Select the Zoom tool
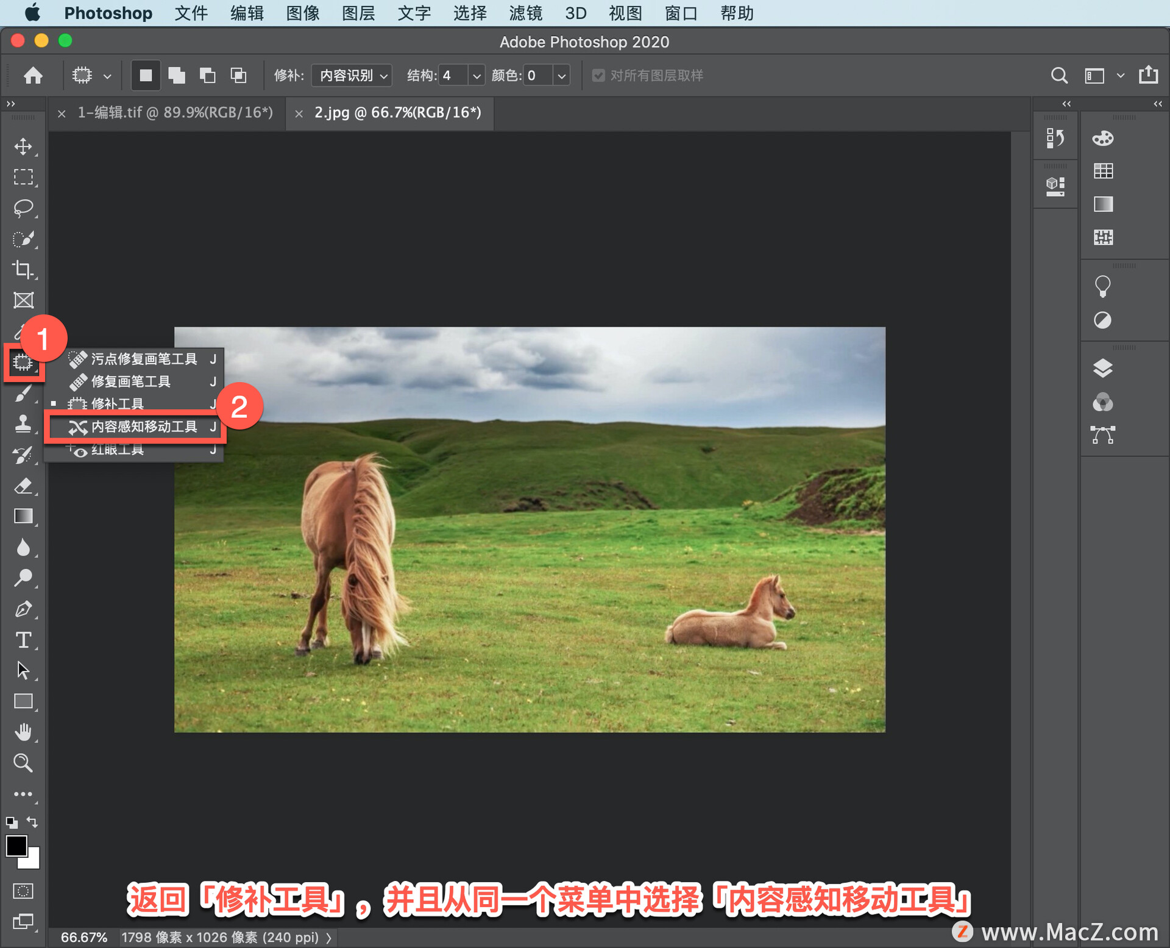This screenshot has width=1170, height=948. click(x=23, y=763)
